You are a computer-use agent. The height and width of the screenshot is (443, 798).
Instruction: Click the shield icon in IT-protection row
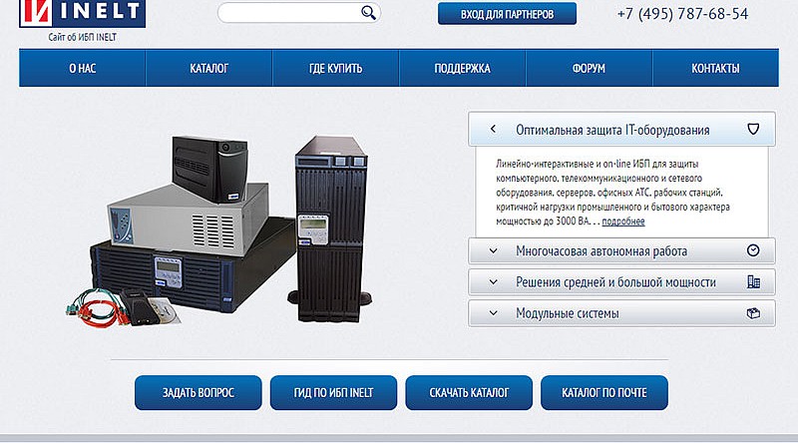(x=754, y=130)
